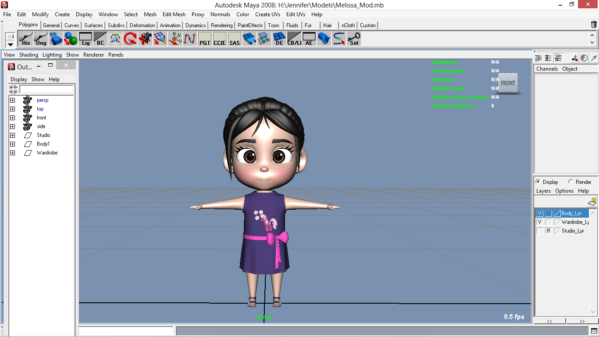The width and height of the screenshot is (599, 337).
Task: Select the Render radio button
Action: pos(570,182)
